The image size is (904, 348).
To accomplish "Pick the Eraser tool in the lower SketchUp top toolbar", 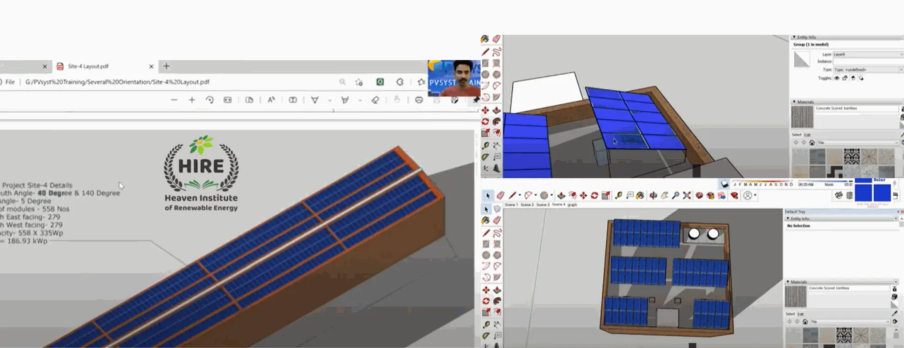I will coord(500,195).
